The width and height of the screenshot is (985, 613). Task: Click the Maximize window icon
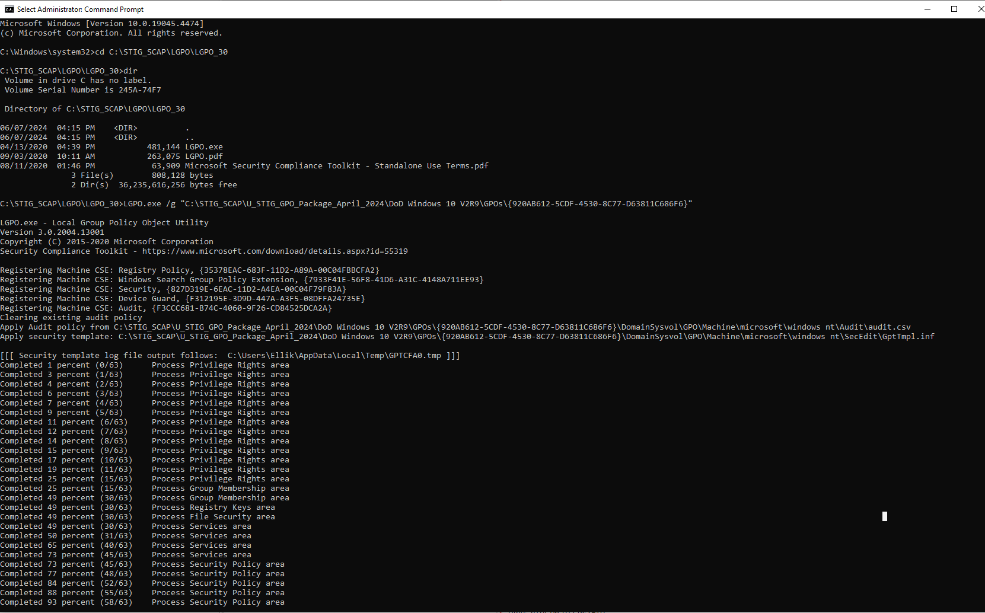pos(954,9)
